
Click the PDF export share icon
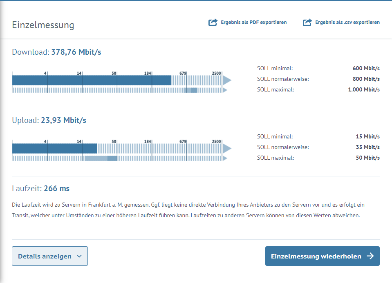(x=213, y=22)
